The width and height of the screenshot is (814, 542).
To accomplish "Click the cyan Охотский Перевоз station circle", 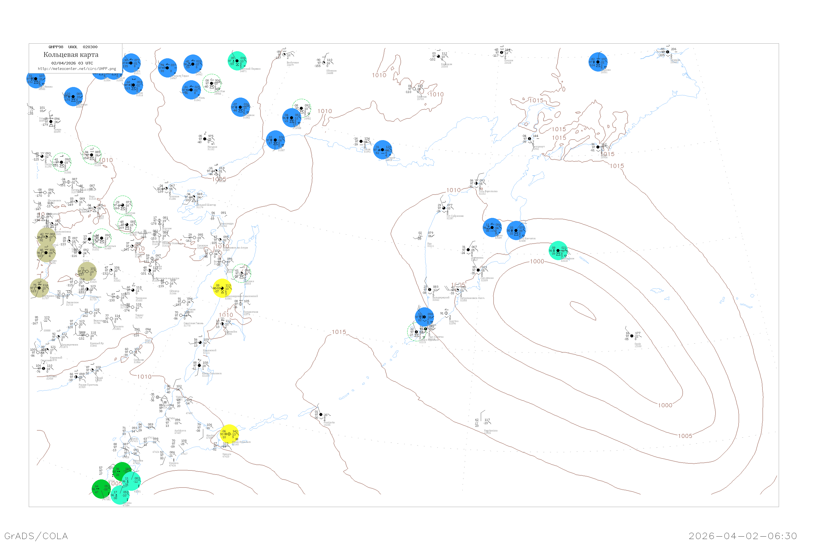I will (x=237, y=61).
